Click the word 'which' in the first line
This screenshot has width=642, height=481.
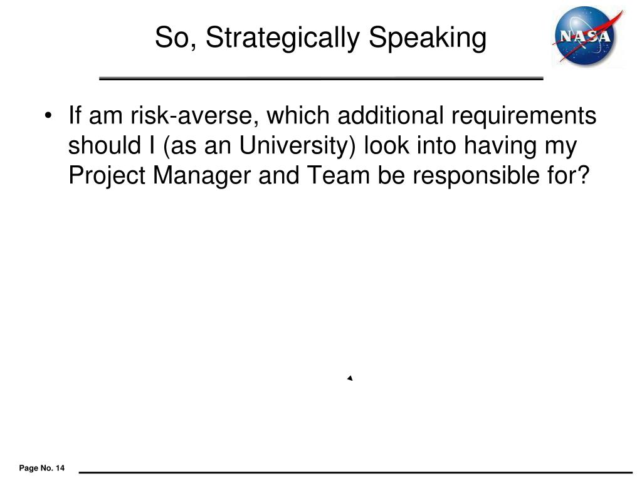pyautogui.click(x=298, y=115)
